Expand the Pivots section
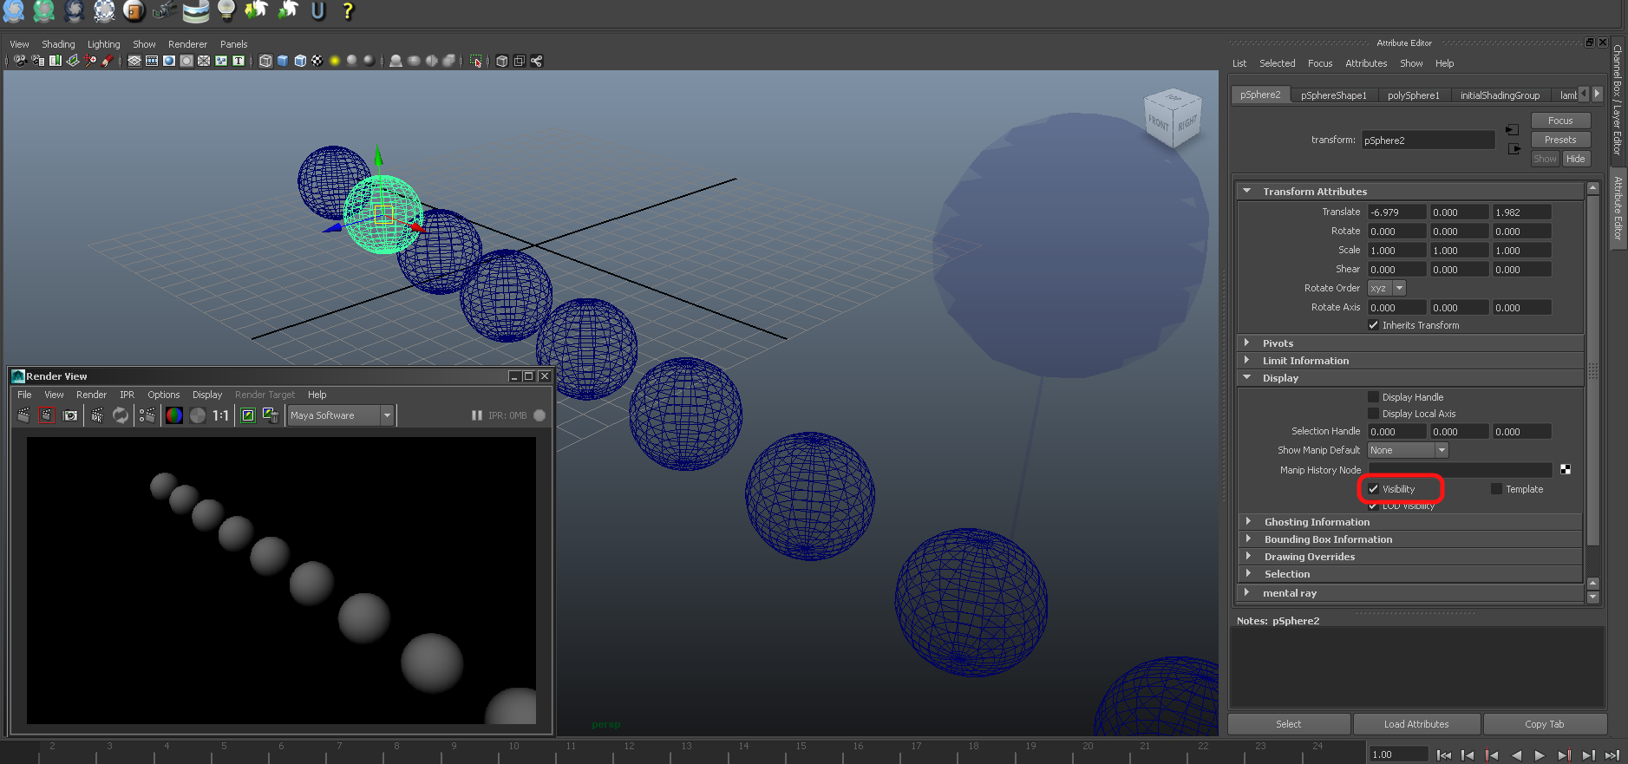This screenshot has width=1628, height=764. tap(1246, 343)
